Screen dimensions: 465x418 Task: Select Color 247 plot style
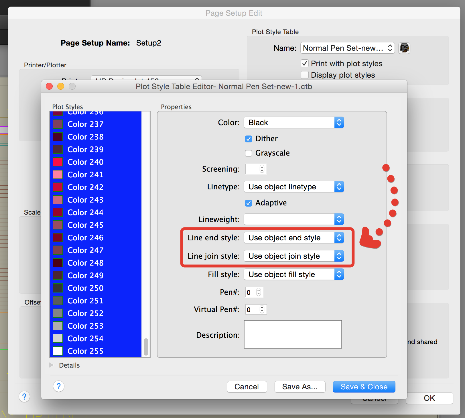point(96,250)
